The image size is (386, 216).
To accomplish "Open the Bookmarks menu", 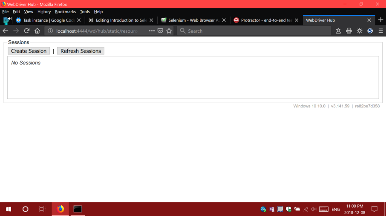I will 65,12.
